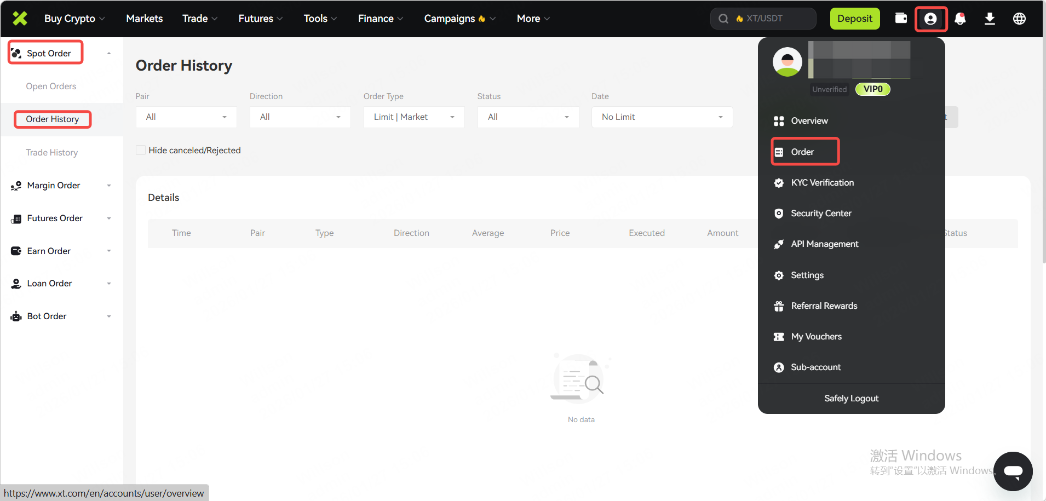
Task: Open the Pair filter dropdown
Action: click(186, 117)
